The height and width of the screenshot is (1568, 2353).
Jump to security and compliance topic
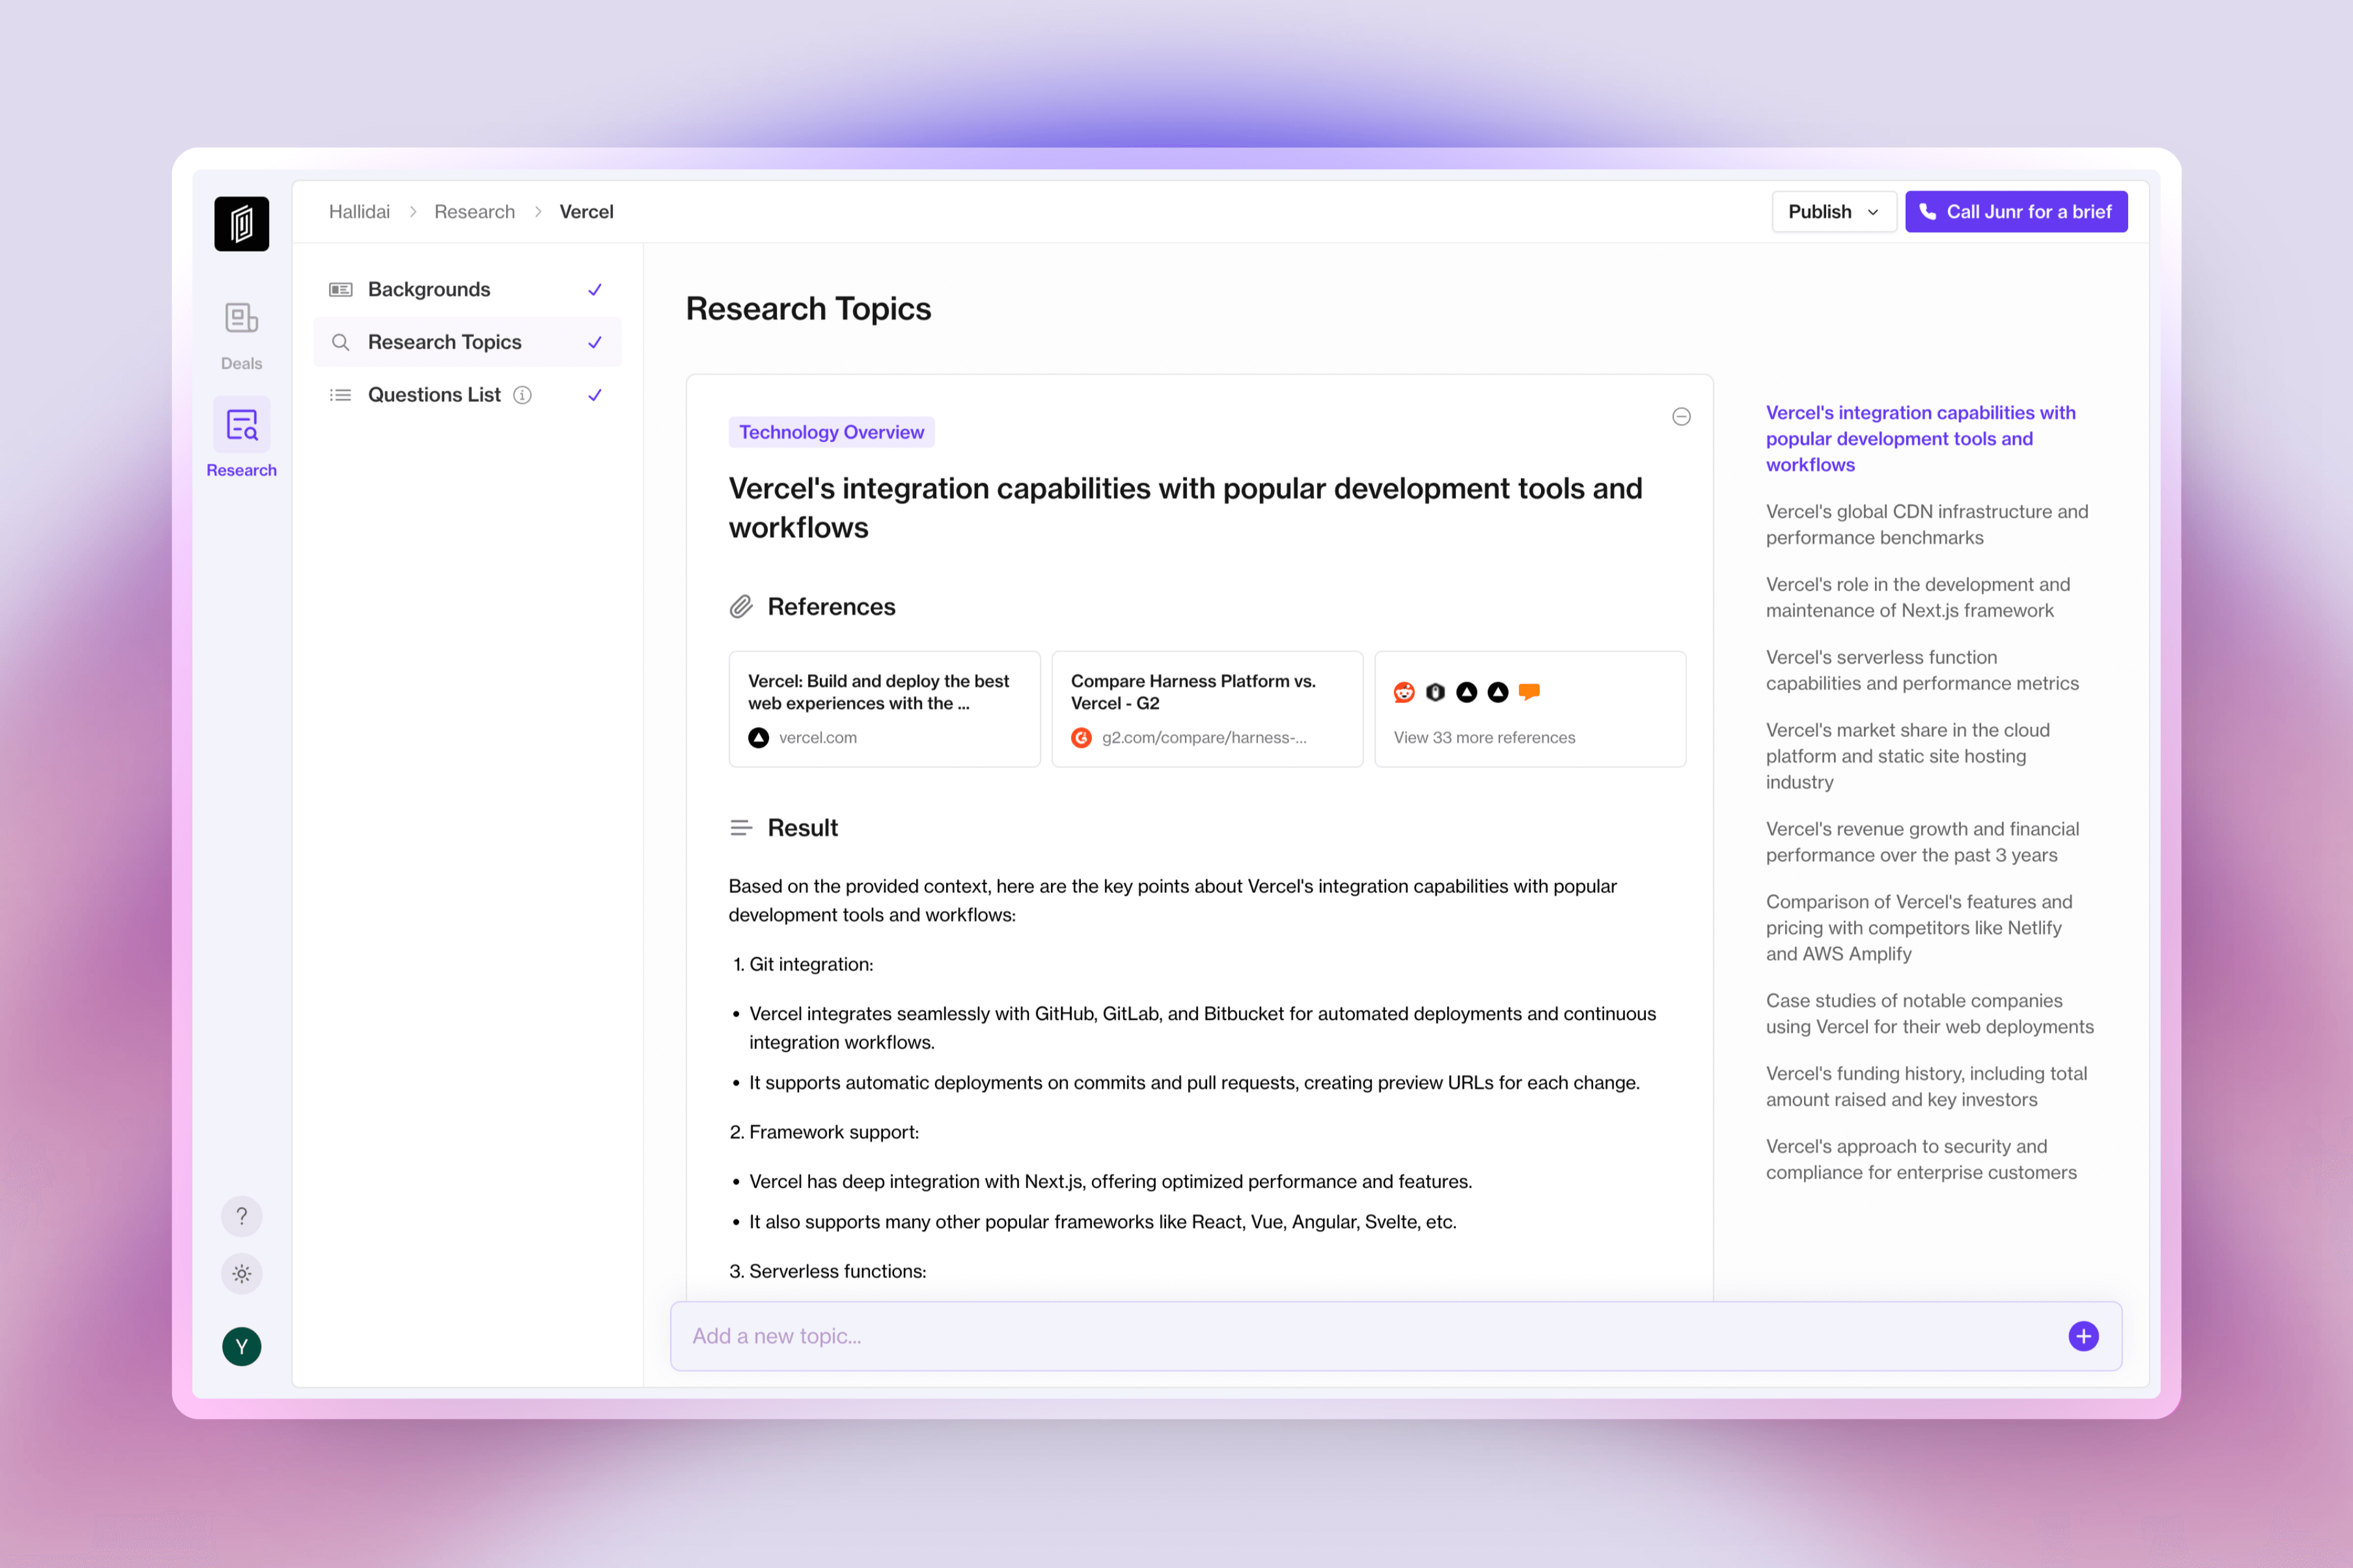tap(1921, 1160)
